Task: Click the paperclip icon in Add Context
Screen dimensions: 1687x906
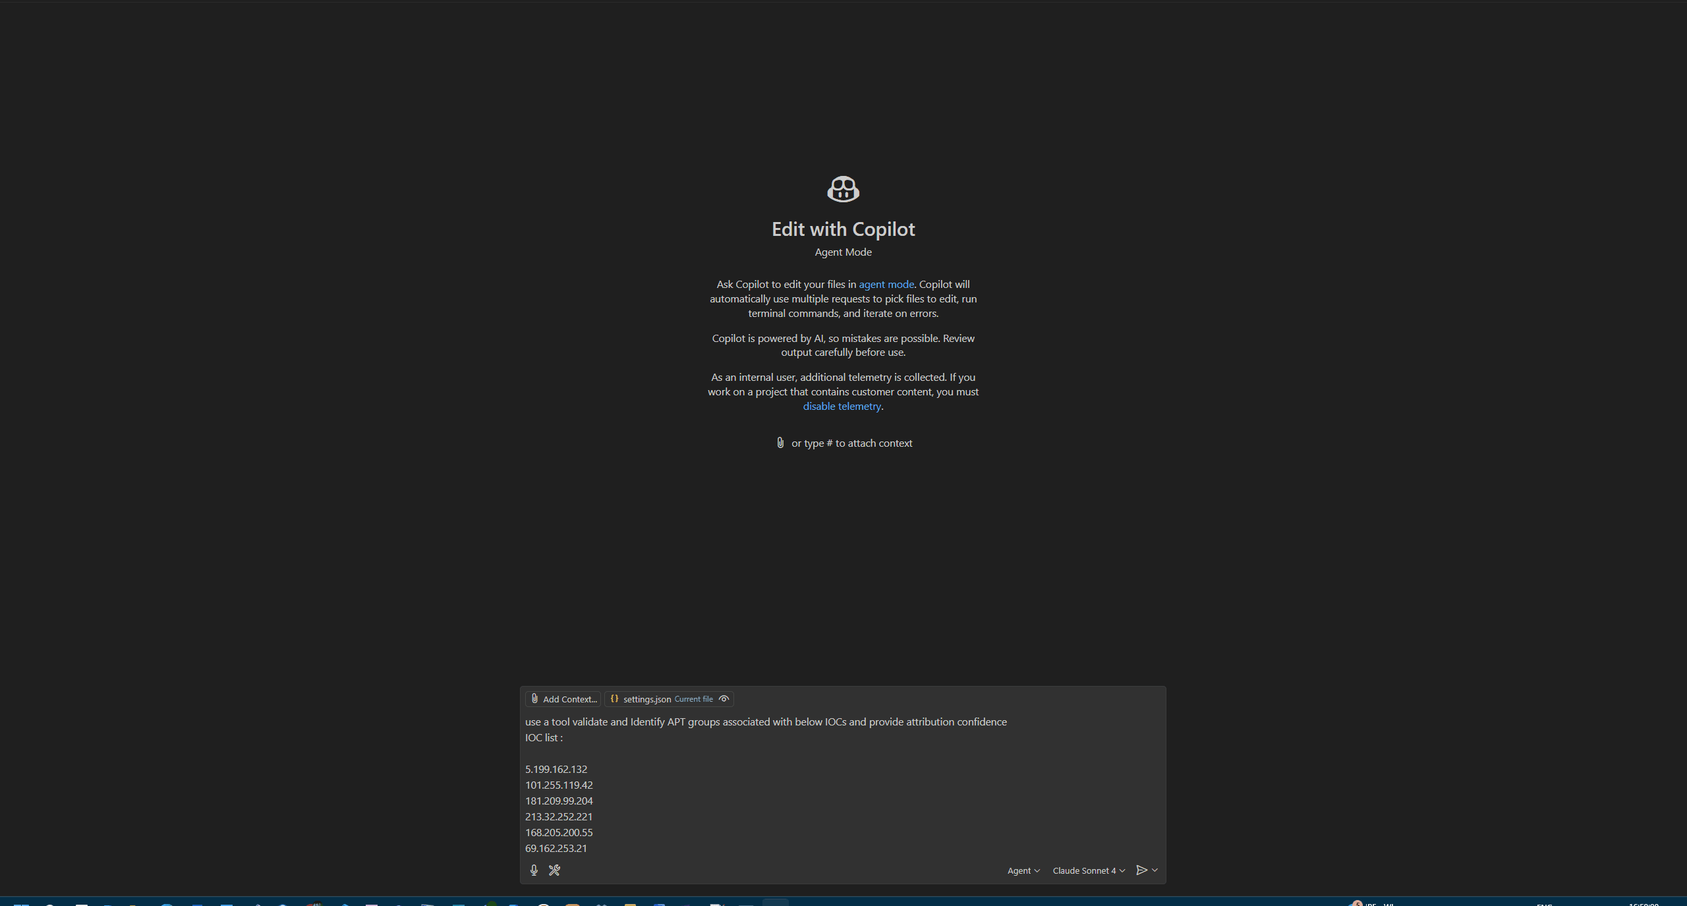Action: click(535, 699)
